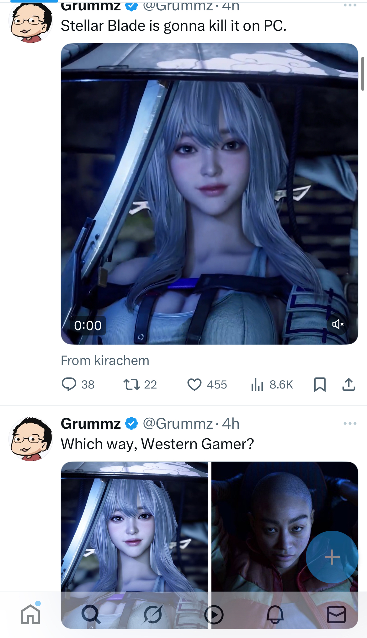The height and width of the screenshot is (638, 367).
Task: Share the Stellar Blade tweet
Action: coord(348,384)
